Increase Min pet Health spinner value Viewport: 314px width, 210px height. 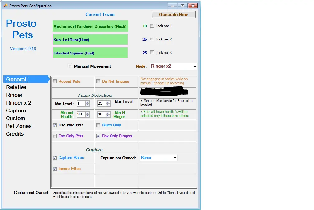[88, 113]
